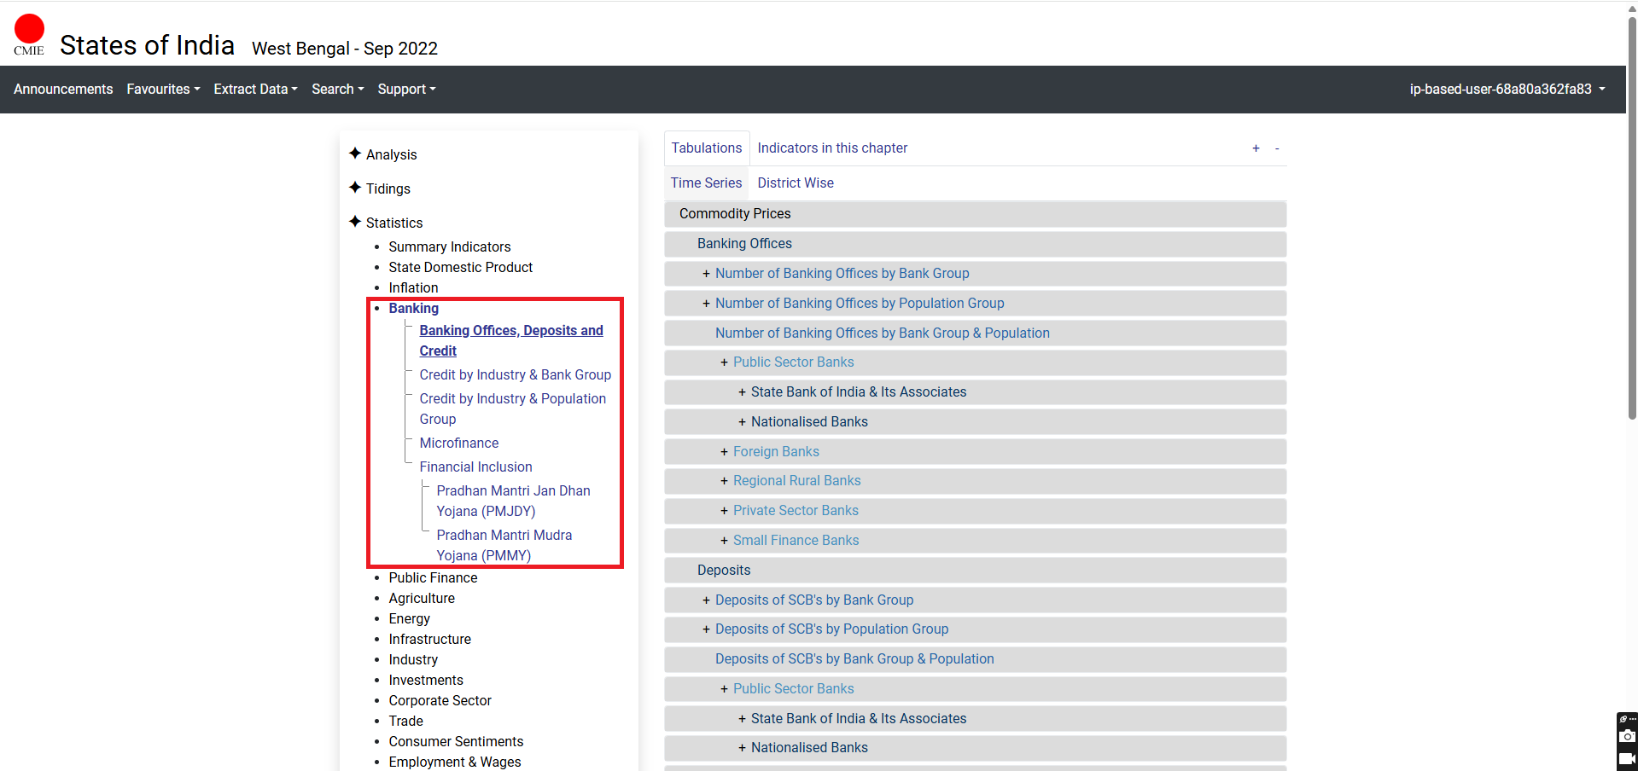The height and width of the screenshot is (771, 1638).
Task: Click the Announcements menu item
Action: (63, 90)
